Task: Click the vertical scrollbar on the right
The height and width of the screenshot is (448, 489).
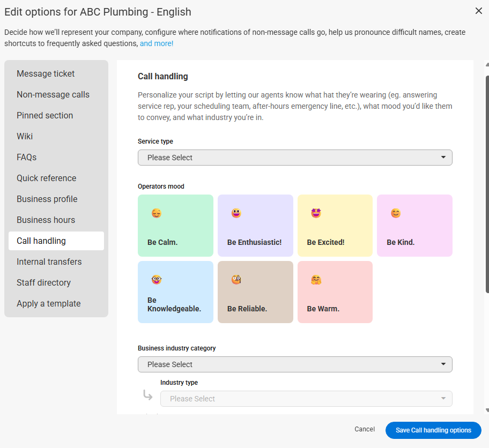Action: (487, 184)
